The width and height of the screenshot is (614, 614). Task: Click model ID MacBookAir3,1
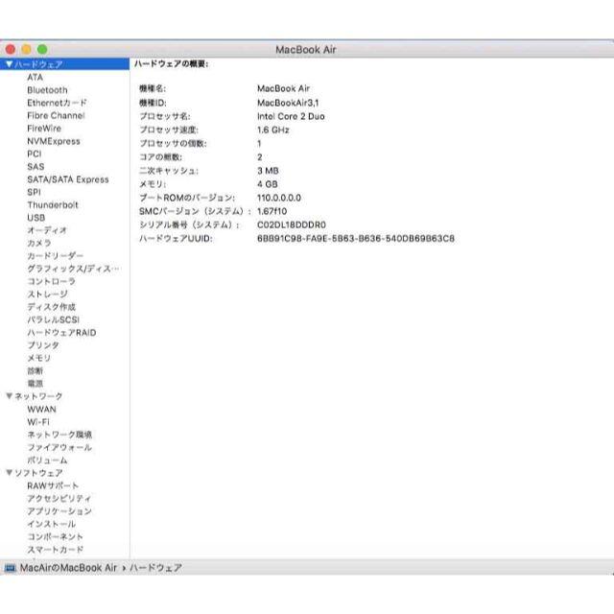[x=288, y=103]
